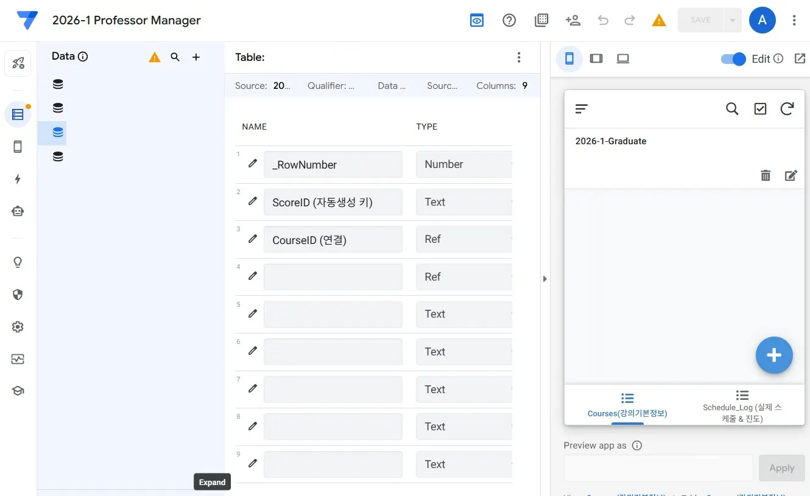Click the blue plus FAB in the preview
The image size is (810, 496).
[x=774, y=355]
